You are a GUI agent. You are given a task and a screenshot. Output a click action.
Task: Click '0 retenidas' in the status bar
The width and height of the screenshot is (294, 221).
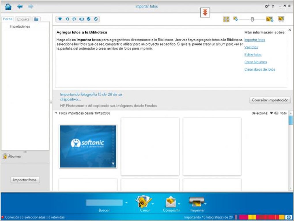point(56,217)
